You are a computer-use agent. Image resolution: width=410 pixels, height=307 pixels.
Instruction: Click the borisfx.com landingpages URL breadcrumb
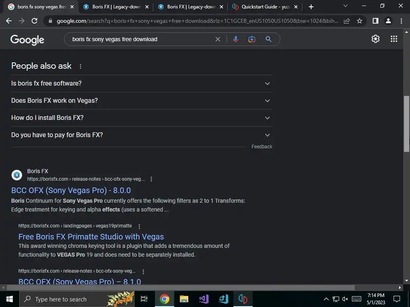coord(75,226)
